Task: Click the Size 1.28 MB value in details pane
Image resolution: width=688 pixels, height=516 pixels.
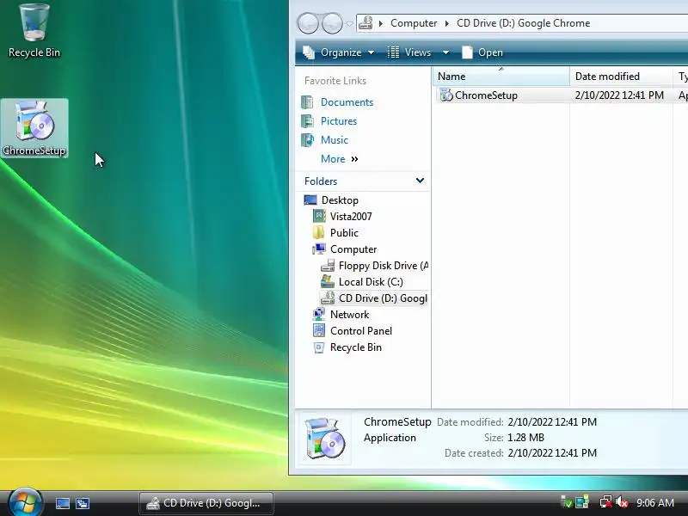Action: [525, 438]
